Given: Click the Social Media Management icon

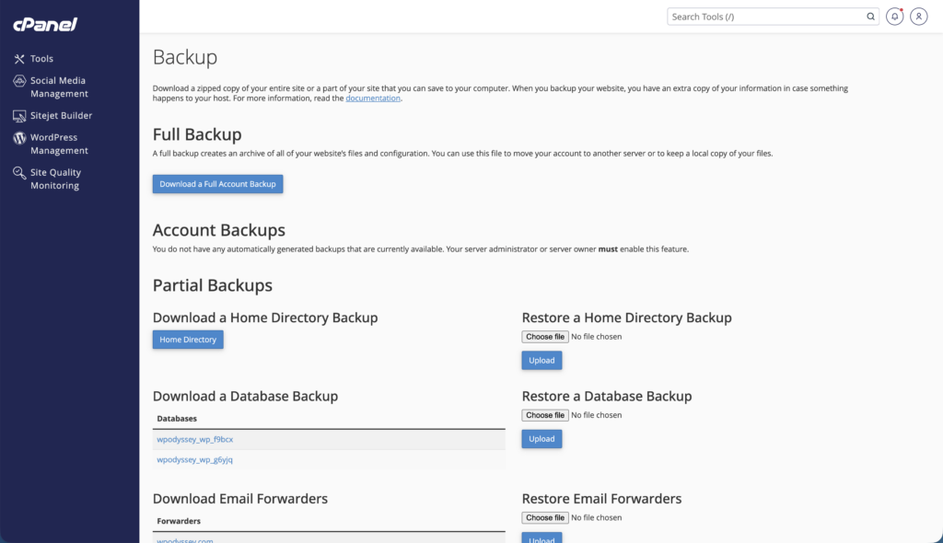Looking at the screenshot, I should click(x=19, y=81).
